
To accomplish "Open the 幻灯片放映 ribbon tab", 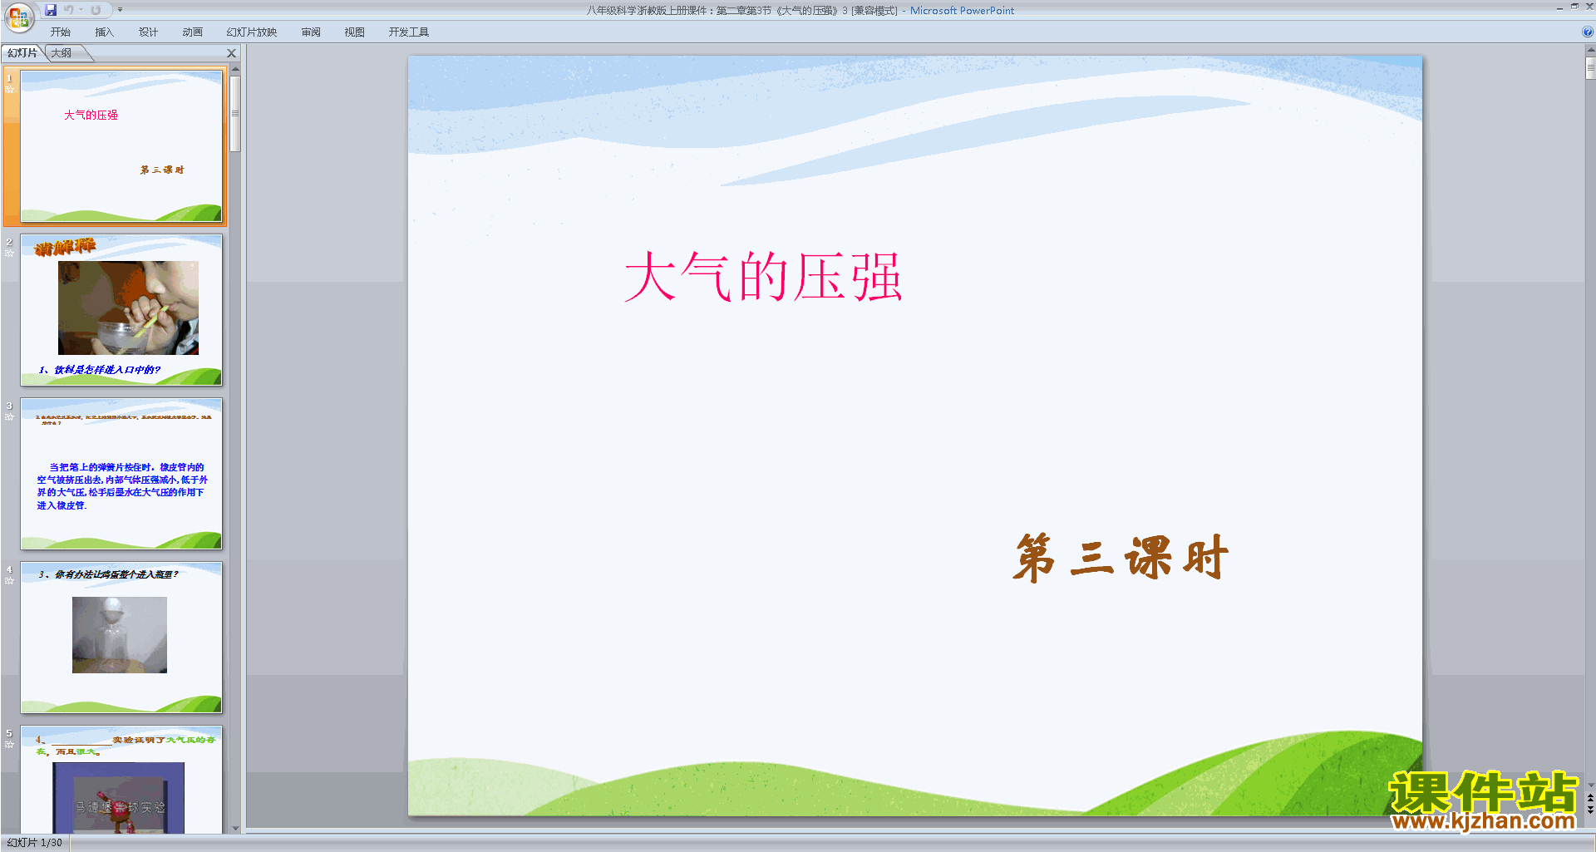I will [x=252, y=32].
